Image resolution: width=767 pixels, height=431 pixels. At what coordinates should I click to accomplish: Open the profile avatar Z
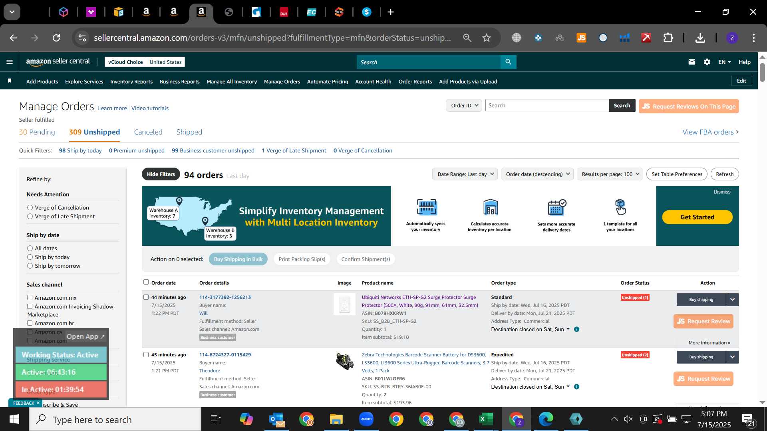(x=732, y=38)
